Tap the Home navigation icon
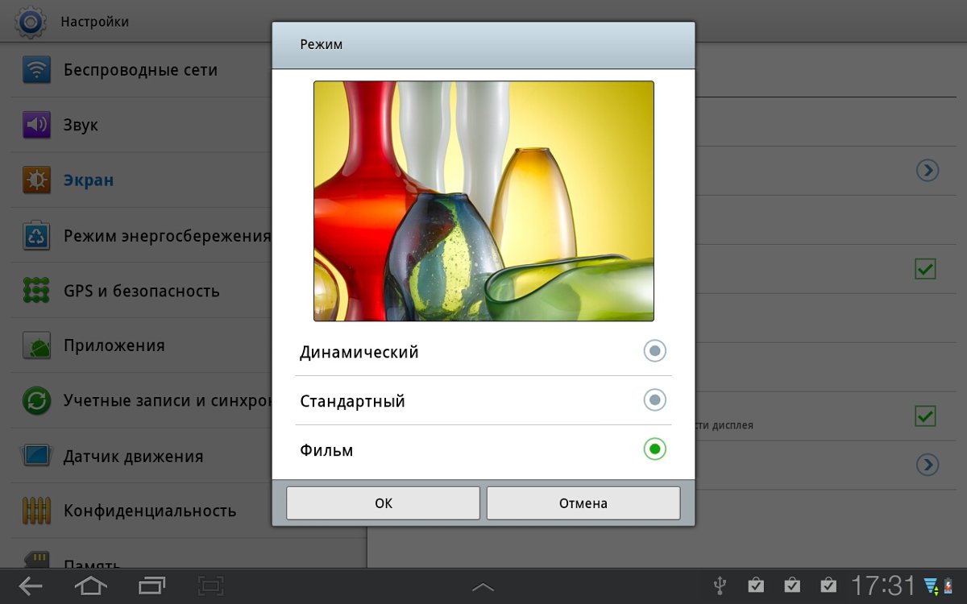Viewport: 967px width, 604px height. point(90,586)
